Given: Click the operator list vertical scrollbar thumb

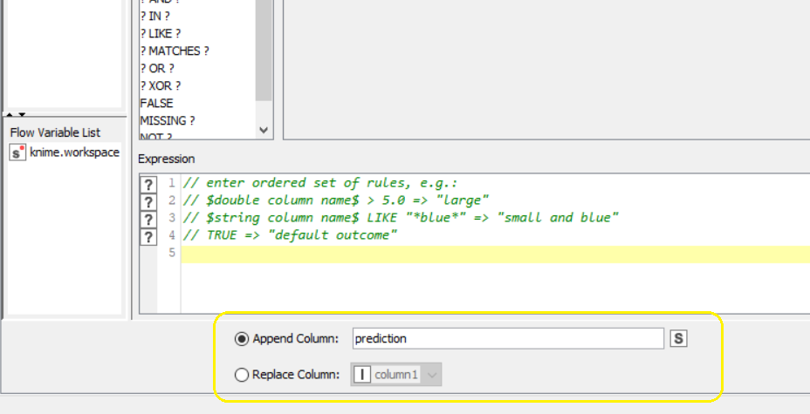Looking at the screenshot, I should pyautogui.click(x=264, y=52).
